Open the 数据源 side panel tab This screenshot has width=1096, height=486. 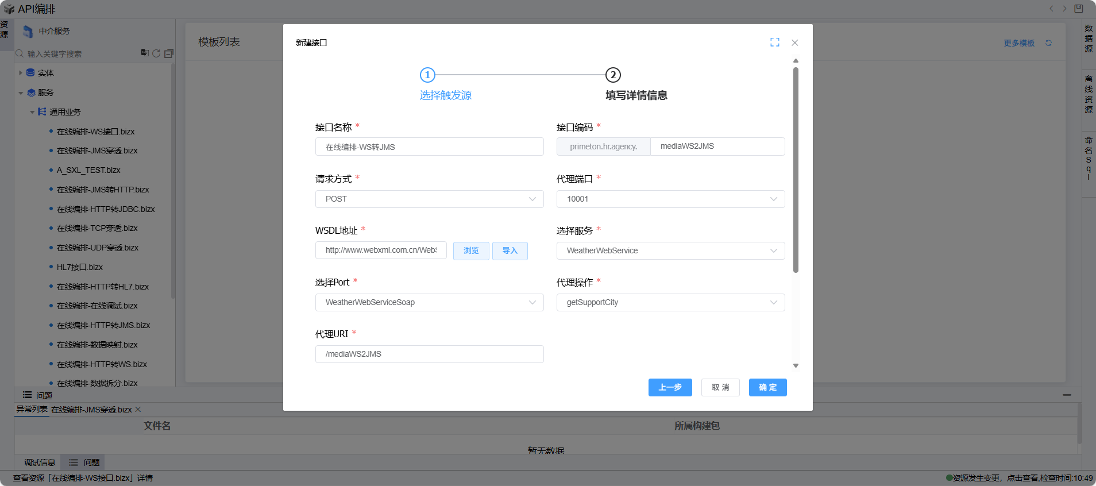click(1089, 38)
